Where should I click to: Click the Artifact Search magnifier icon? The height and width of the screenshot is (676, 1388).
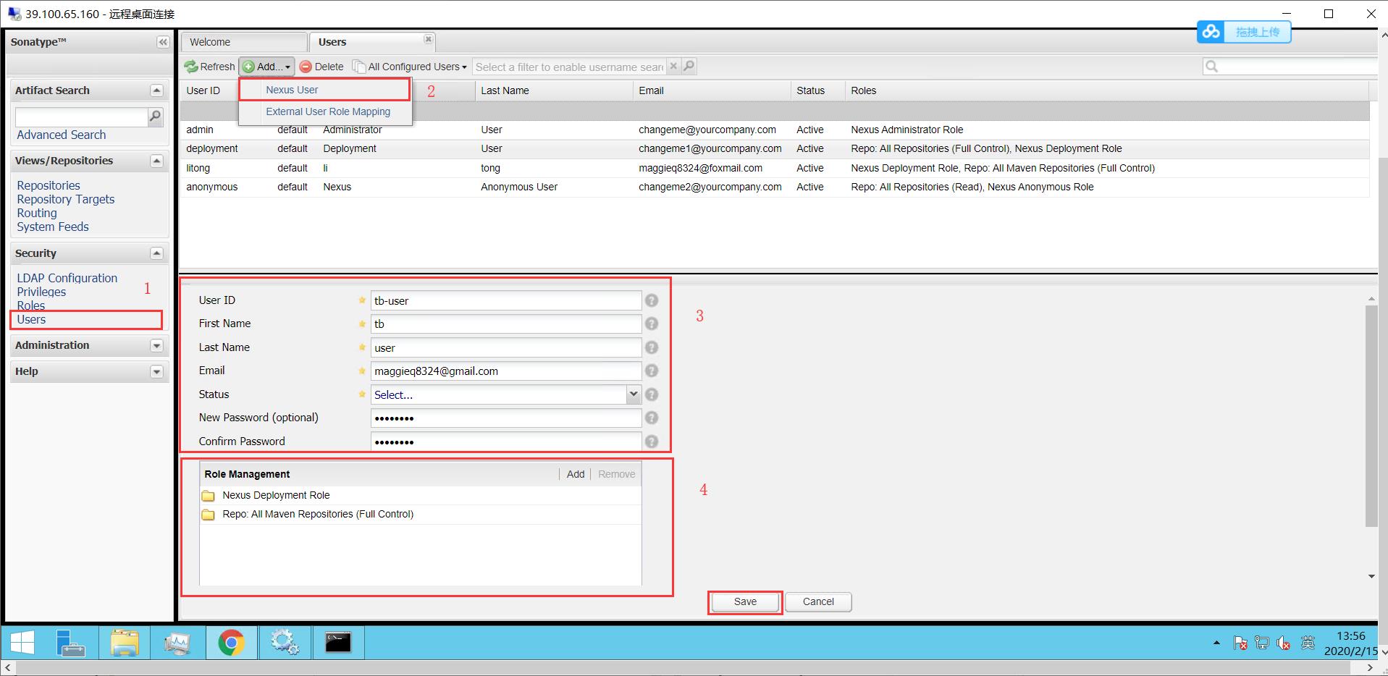(x=155, y=117)
